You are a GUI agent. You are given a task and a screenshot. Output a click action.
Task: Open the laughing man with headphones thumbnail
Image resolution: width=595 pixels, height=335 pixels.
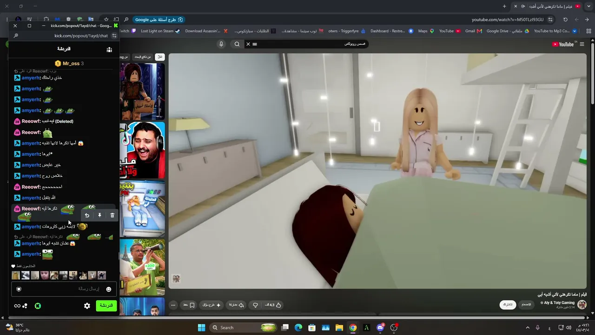[142, 150]
